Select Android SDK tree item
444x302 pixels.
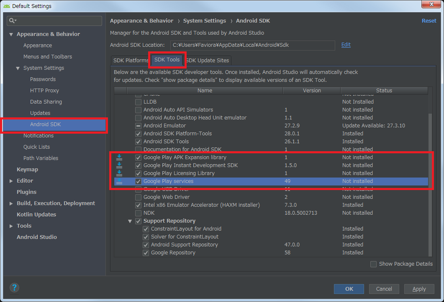(54, 124)
